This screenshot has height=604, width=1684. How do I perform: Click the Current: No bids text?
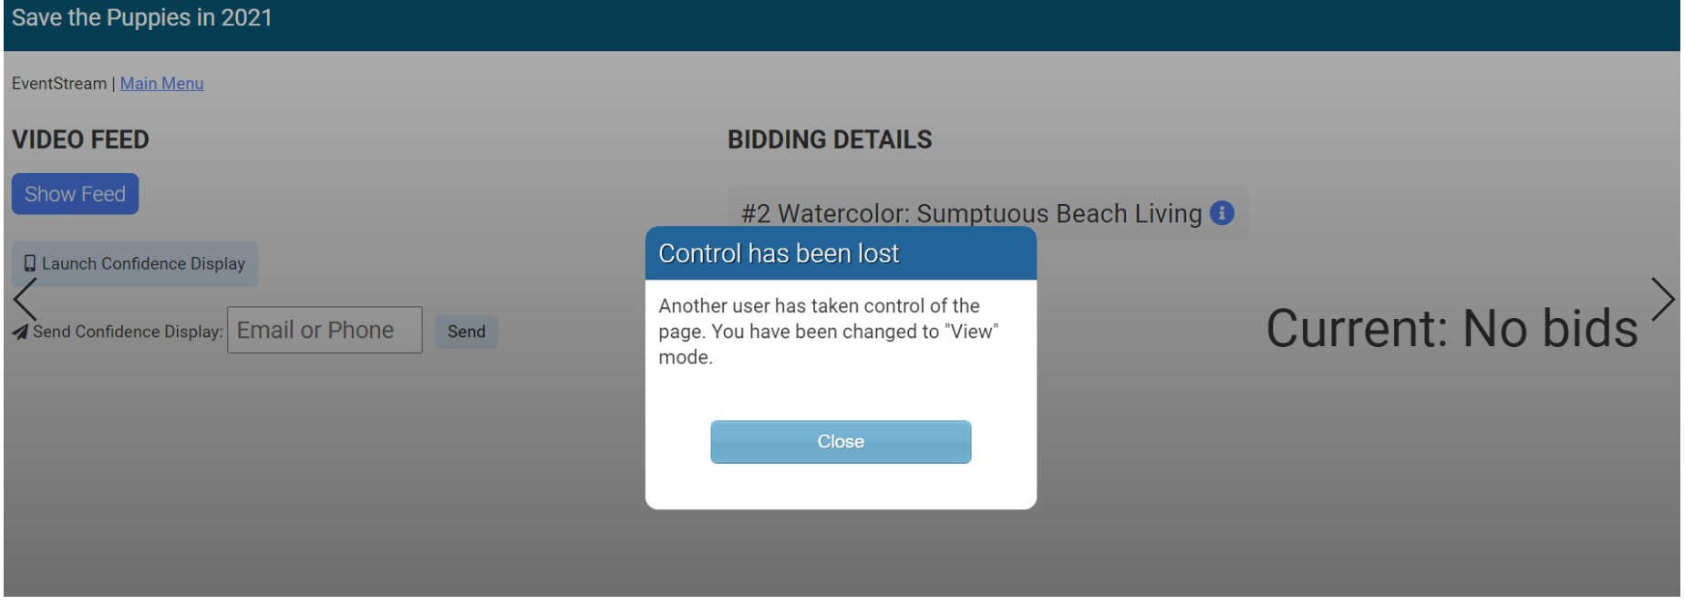(1451, 328)
